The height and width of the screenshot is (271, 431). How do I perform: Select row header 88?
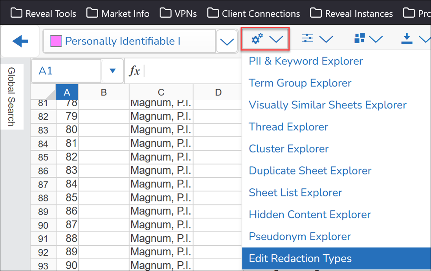pos(43,198)
